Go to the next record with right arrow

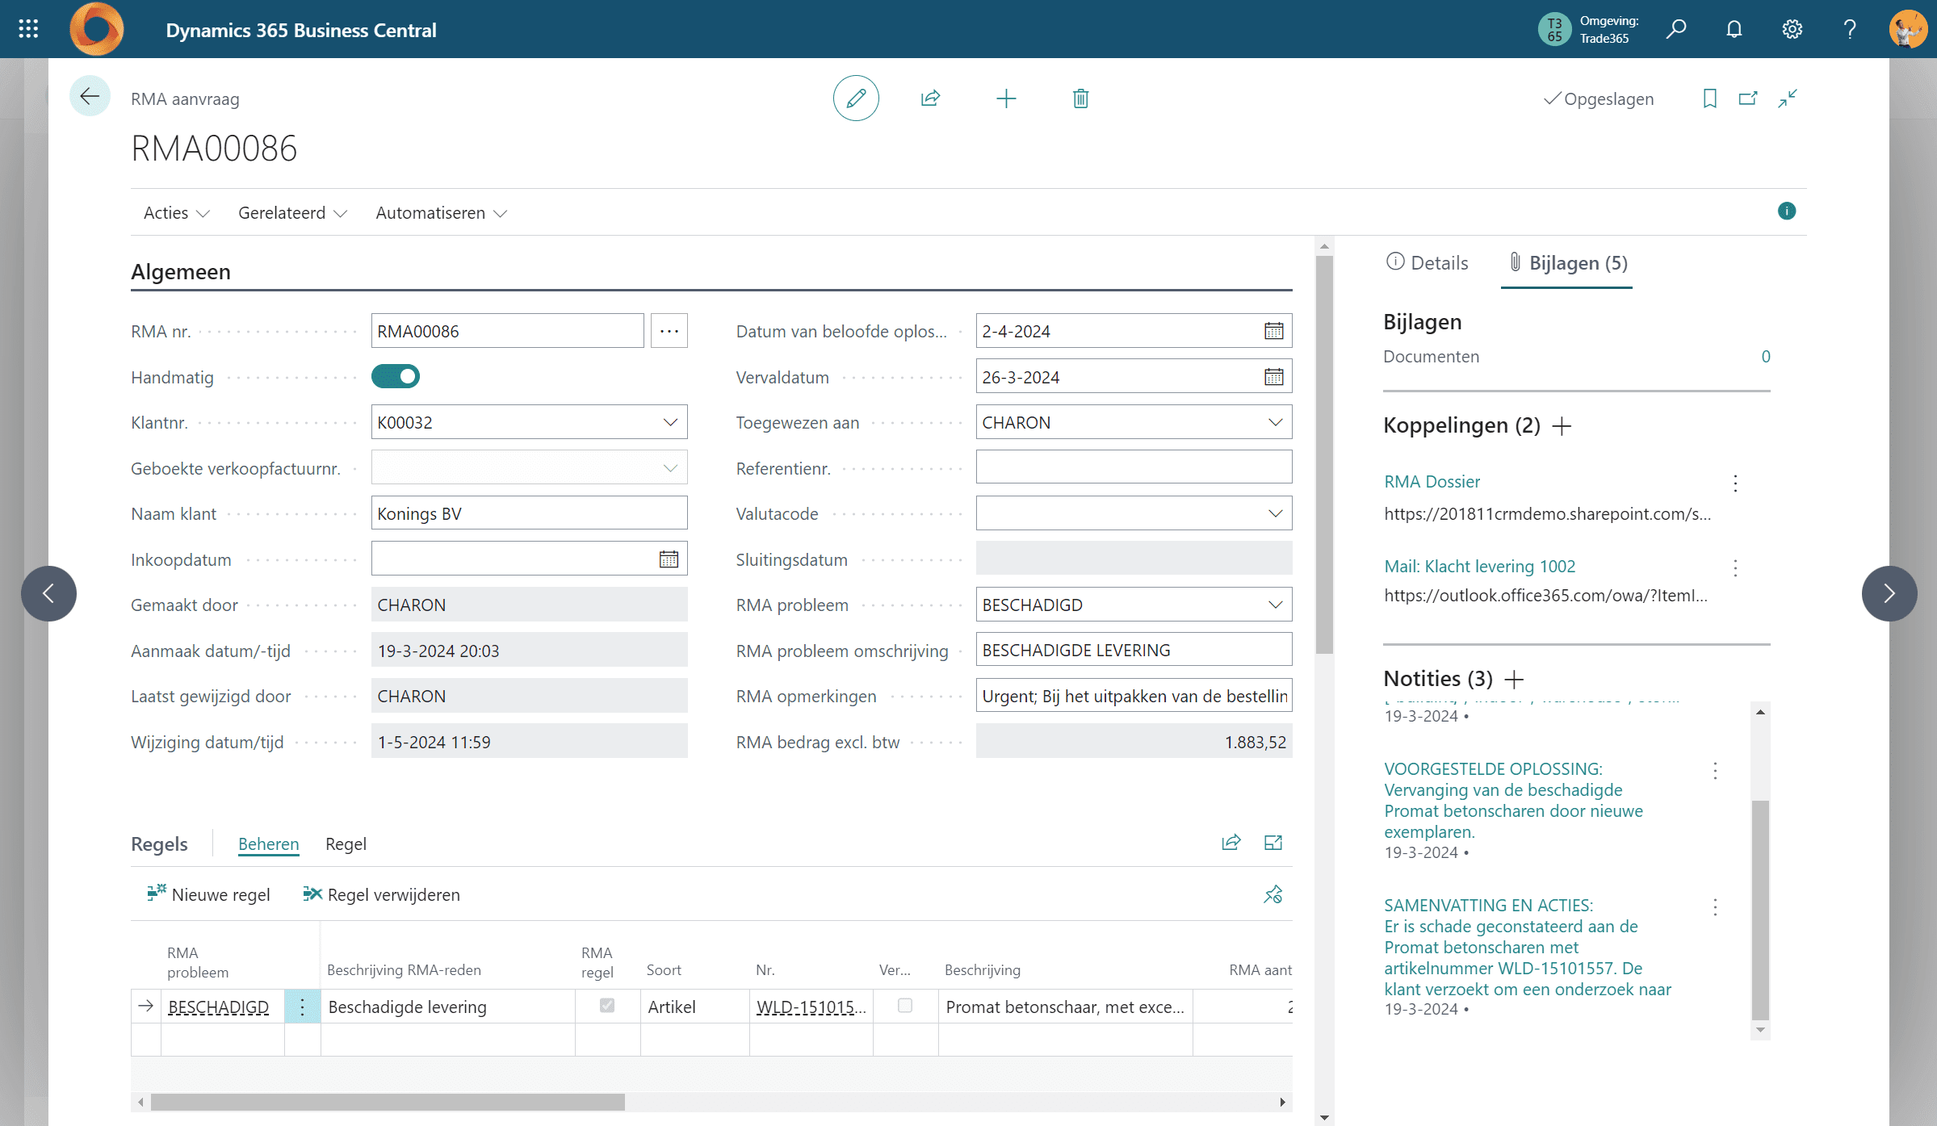click(x=1889, y=593)
